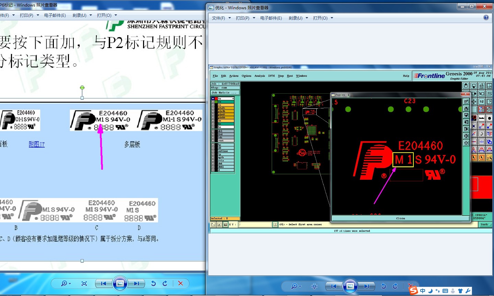Click Genesis home view icon
The image size is (494, 296).
(x=481, y=86)
